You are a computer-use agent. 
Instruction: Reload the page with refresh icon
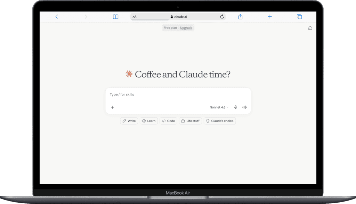point(222,16)
